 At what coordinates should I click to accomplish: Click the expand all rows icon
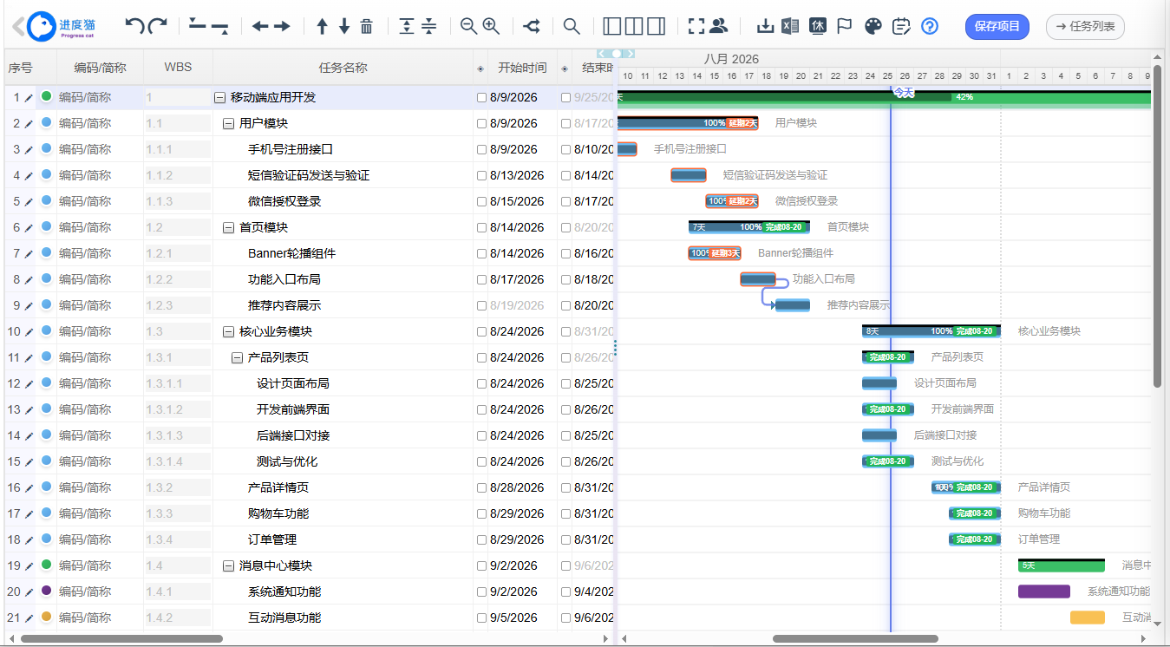(x=407, y=26)
